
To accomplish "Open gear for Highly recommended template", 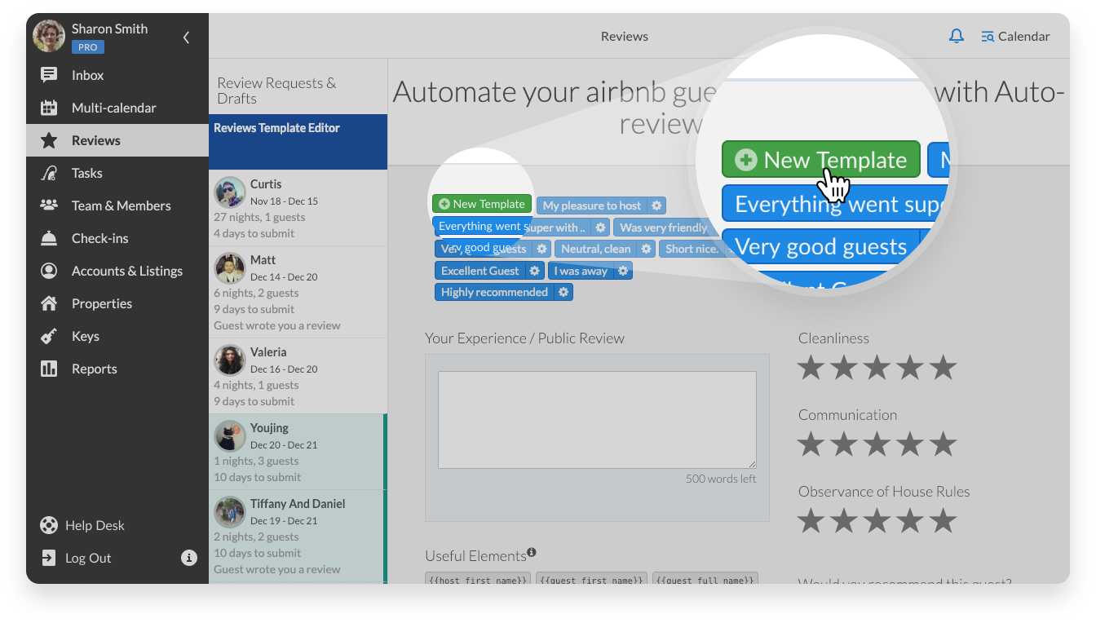I will (x=563, y=292).
